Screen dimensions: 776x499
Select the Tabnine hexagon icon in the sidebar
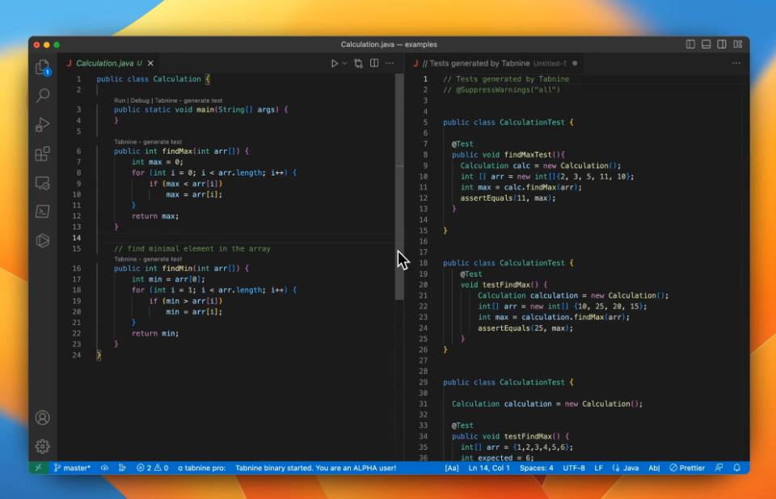click(x=42, y=240)
